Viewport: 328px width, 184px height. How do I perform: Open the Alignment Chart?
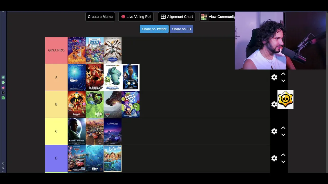coord(177,17)
